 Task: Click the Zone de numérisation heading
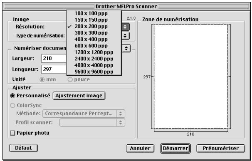point(170,20)
